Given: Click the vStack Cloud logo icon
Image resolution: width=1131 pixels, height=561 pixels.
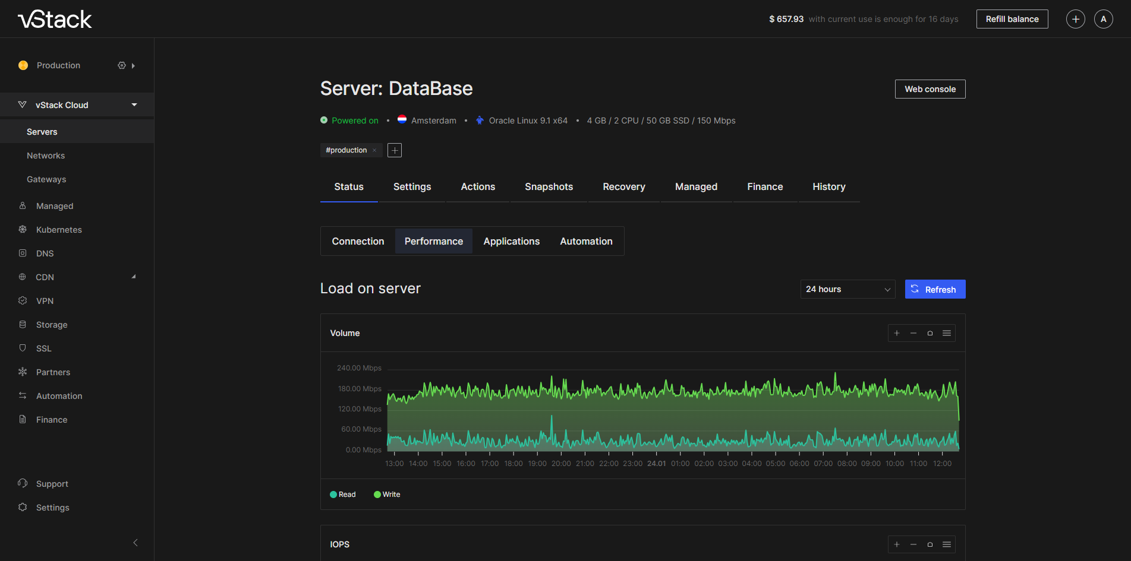Looking at the screenshot, I should [x=23, y=104].
